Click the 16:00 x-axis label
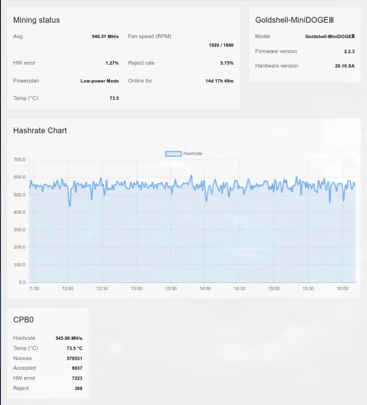The height and width of the screenshot is (405, 367). tap(342, 289)
